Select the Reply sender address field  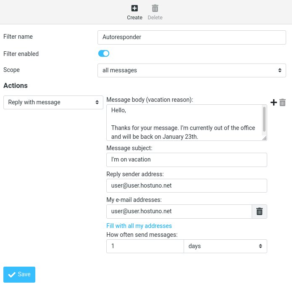(x=187, y=185)
